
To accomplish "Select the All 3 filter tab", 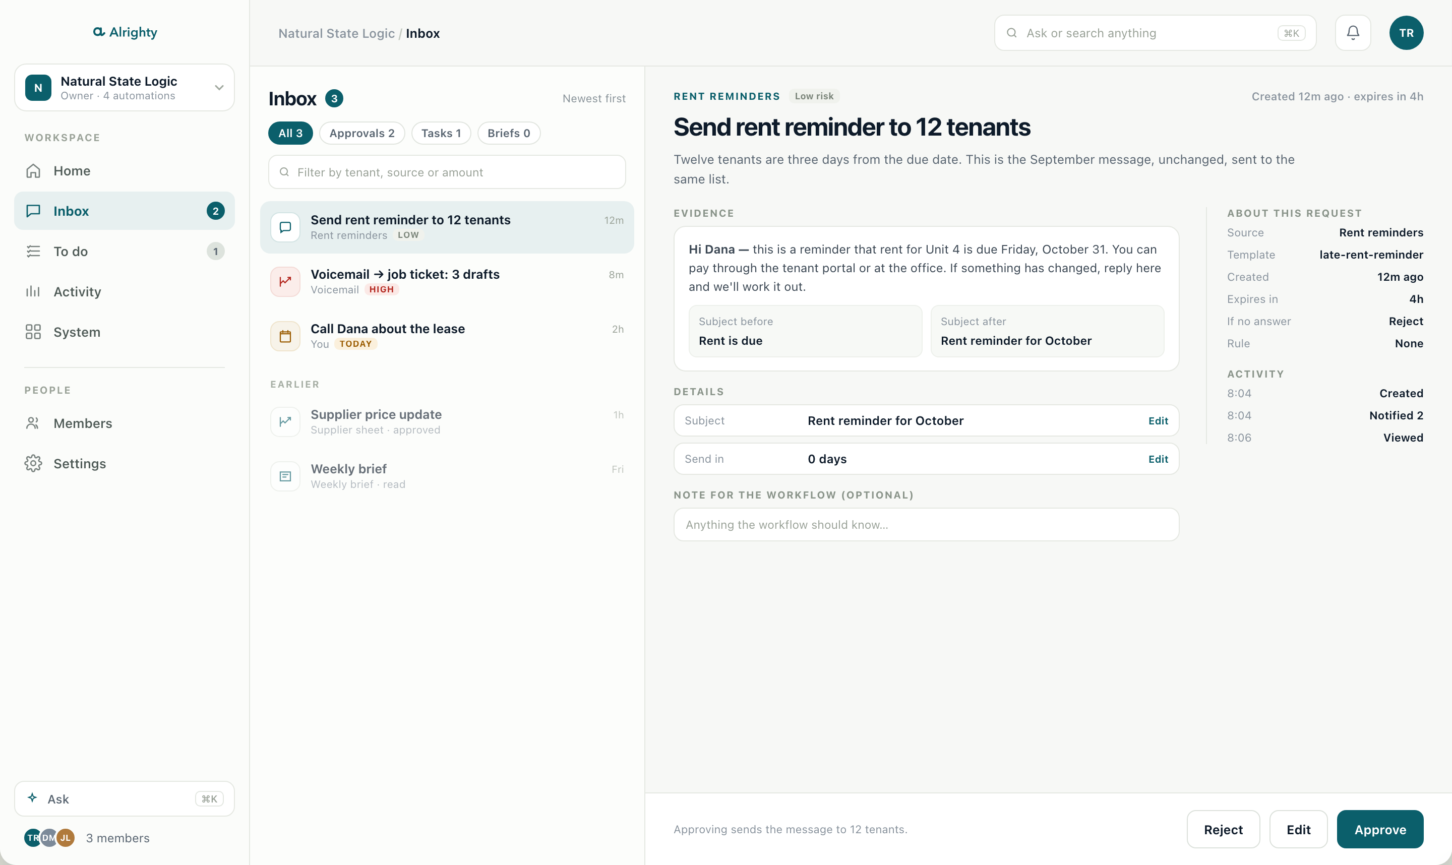I will pos(290,133).
